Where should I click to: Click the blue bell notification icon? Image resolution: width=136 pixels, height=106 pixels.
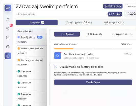[58, 56]
